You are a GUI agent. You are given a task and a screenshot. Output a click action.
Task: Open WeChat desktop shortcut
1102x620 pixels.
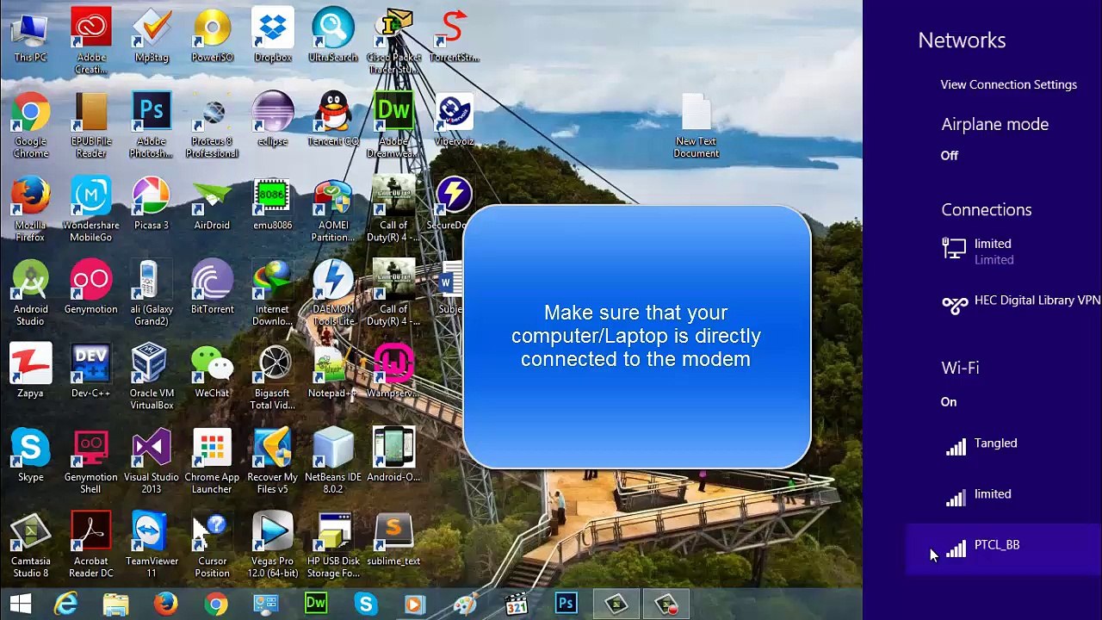(212, 372)
